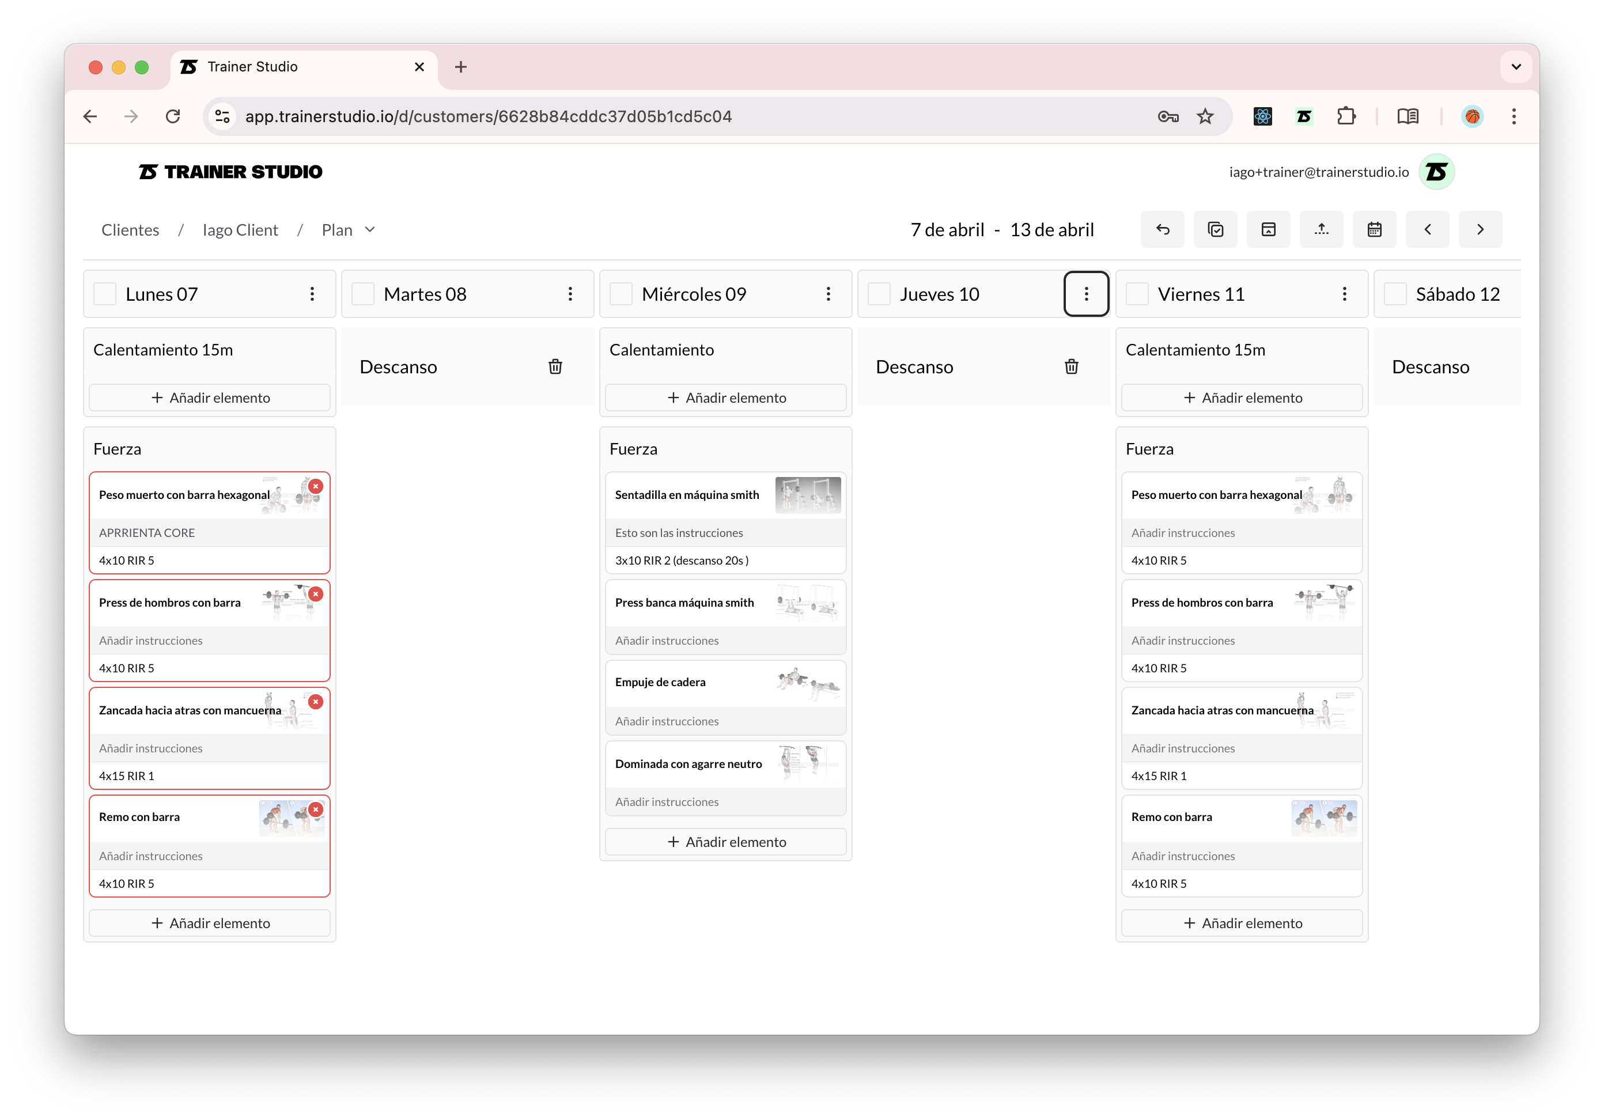Click the upload/publish plan icon
The height and width of the screenshot is (1120, 1604).
coord(1321,229)
